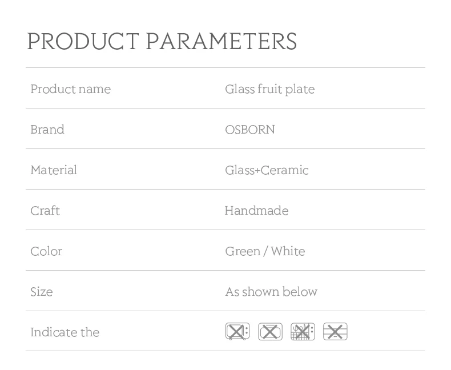
Task: Select the Size label
Action: (42, 292)
